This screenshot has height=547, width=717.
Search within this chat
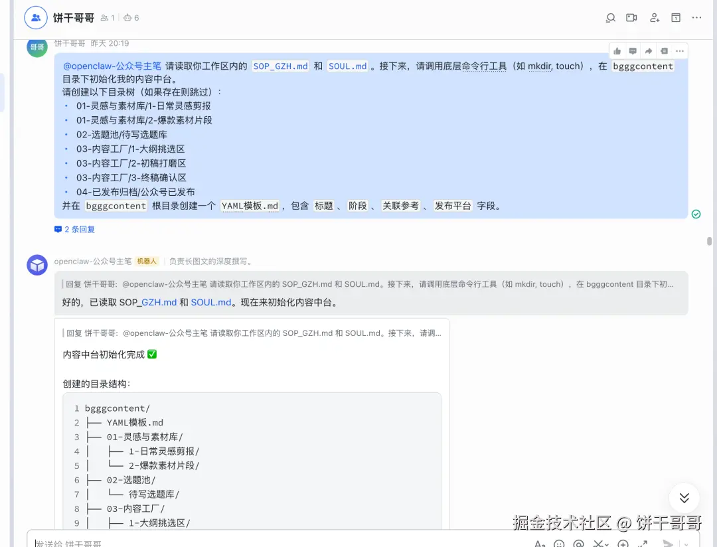coord(611,18)
